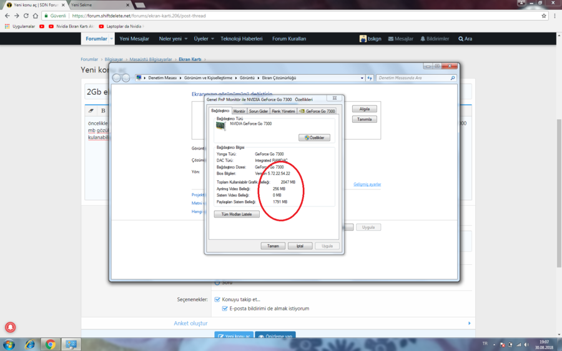The image size is (562, 351).
Task: Go to Ekran Kartı forum breadcrumb
Action: pyautogui.click(x=190, y=59)
